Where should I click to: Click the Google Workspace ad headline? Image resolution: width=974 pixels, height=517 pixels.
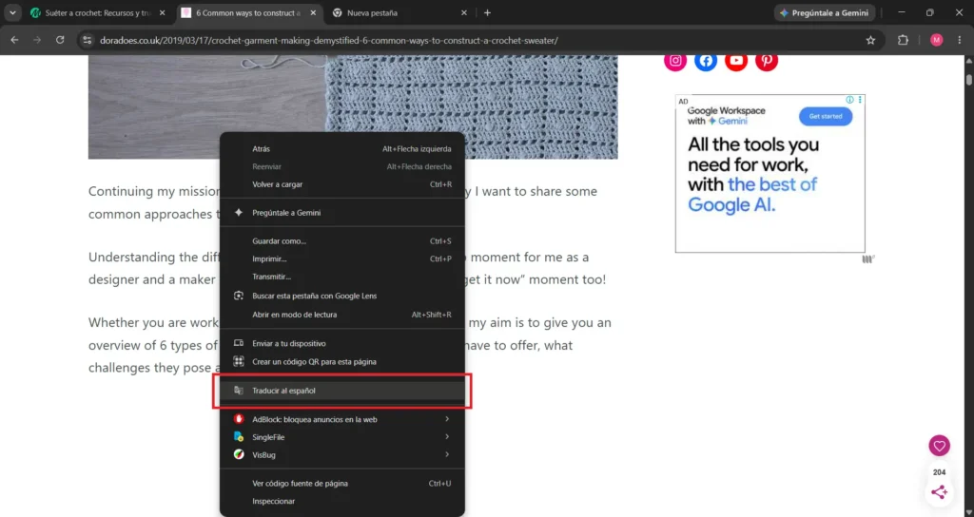coord(753,175)
